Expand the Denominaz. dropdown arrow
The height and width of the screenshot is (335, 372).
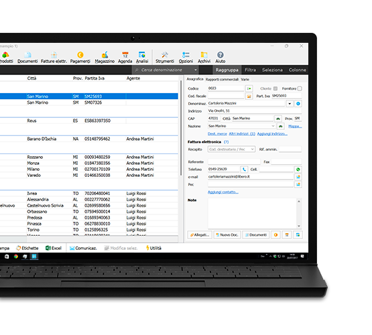(290, 104)
